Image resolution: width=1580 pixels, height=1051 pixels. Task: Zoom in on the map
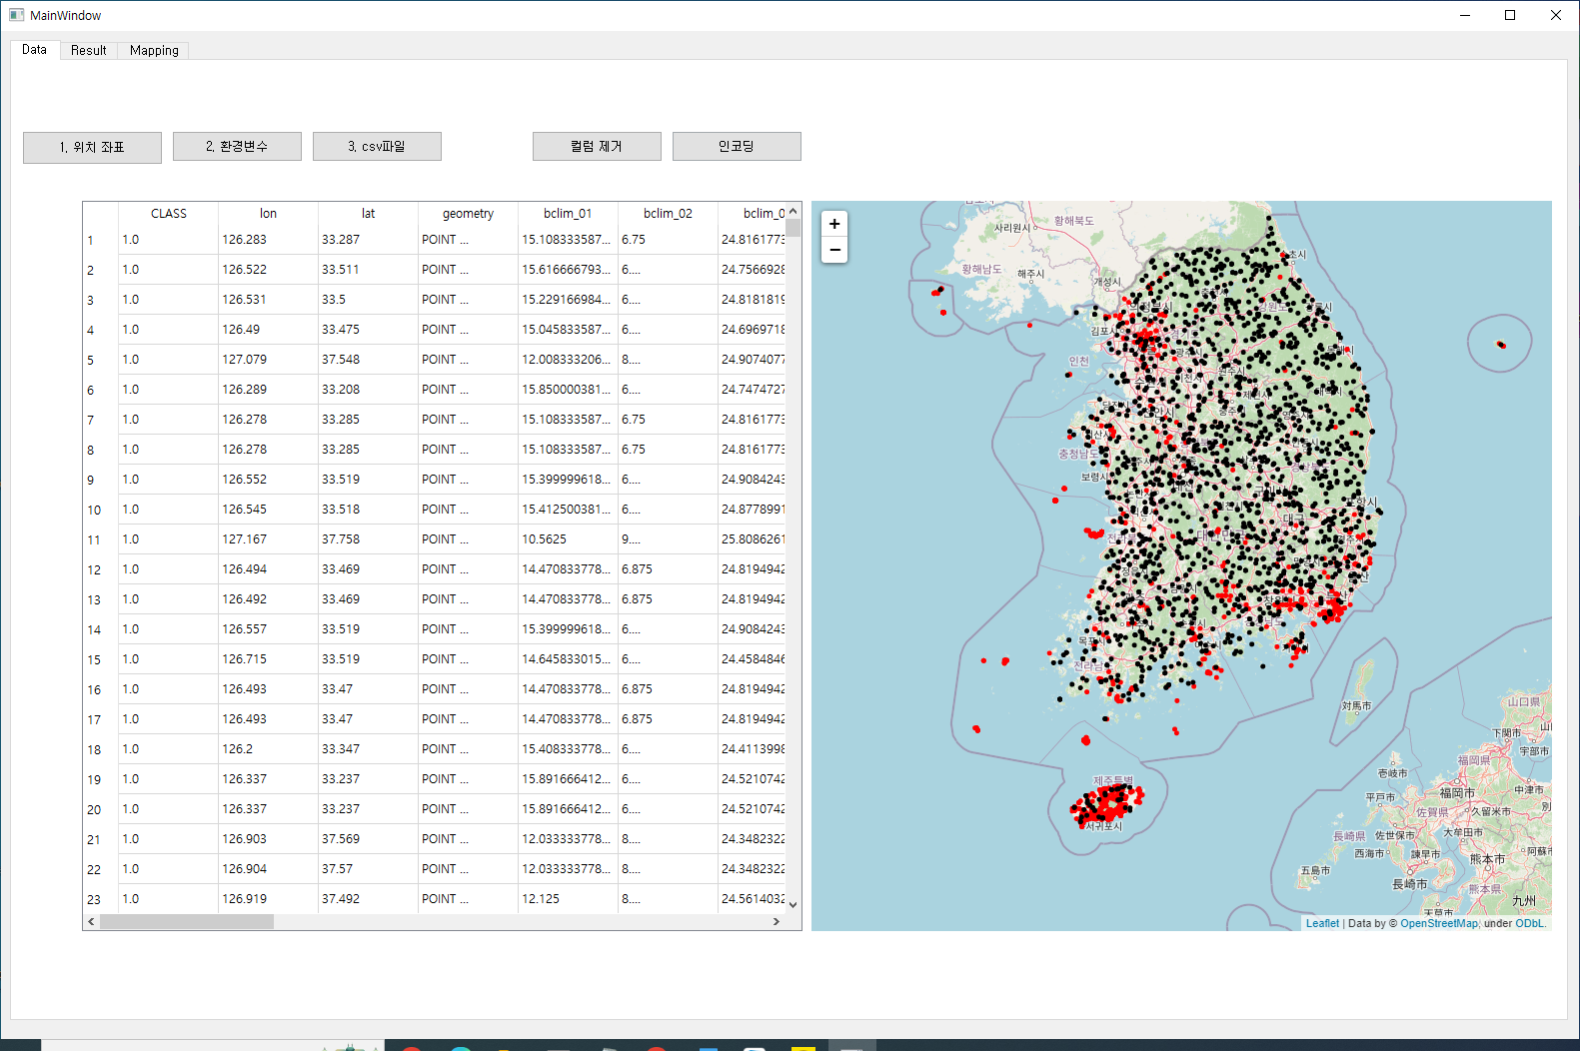point(834,224)
